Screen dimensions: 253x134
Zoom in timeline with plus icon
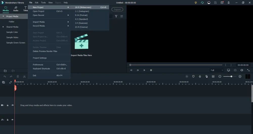240,76
